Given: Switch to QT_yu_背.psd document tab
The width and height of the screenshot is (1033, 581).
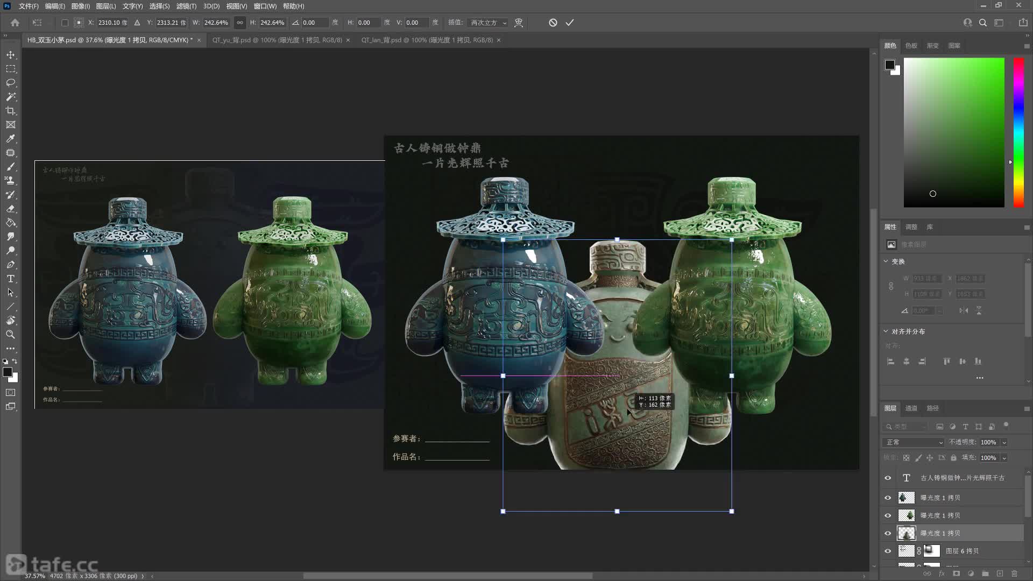Looking at the screenshot, I should click(x=277, y=40).
